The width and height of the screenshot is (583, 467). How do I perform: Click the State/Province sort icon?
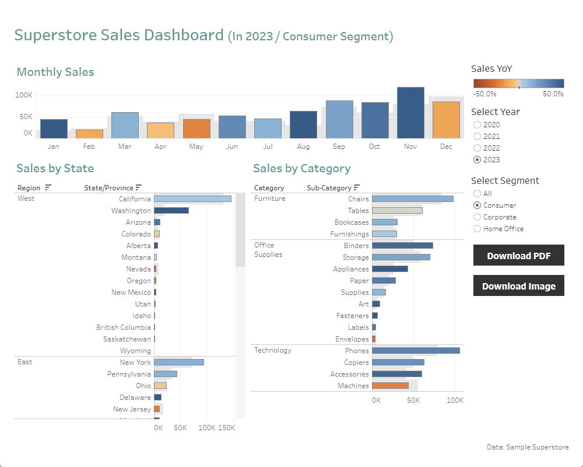(x=139, y=188)
